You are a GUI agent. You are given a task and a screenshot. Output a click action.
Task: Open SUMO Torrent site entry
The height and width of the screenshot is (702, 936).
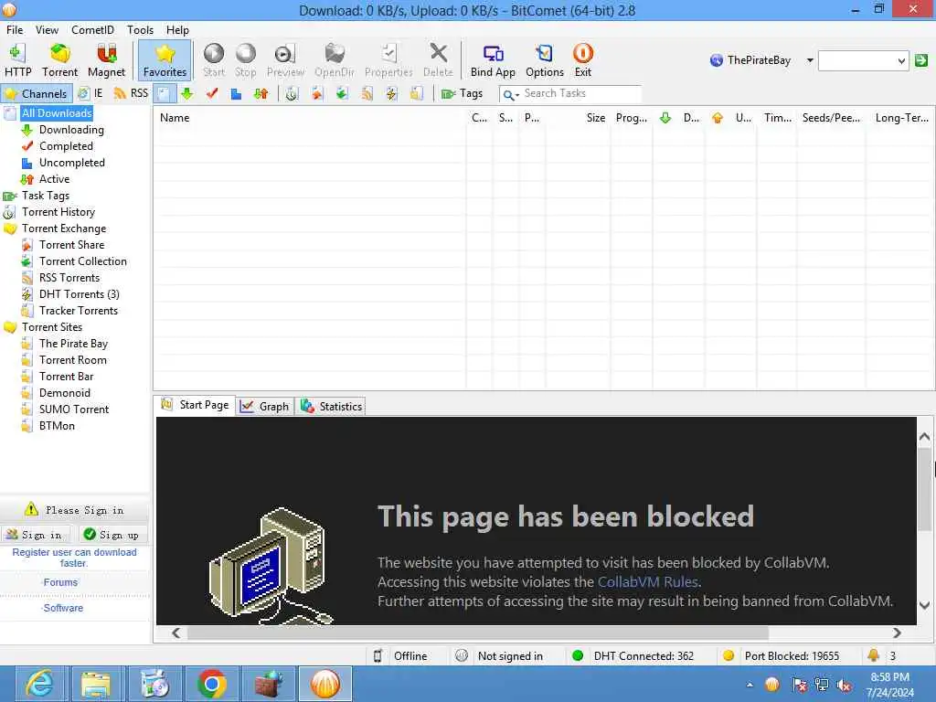(74, 409)
